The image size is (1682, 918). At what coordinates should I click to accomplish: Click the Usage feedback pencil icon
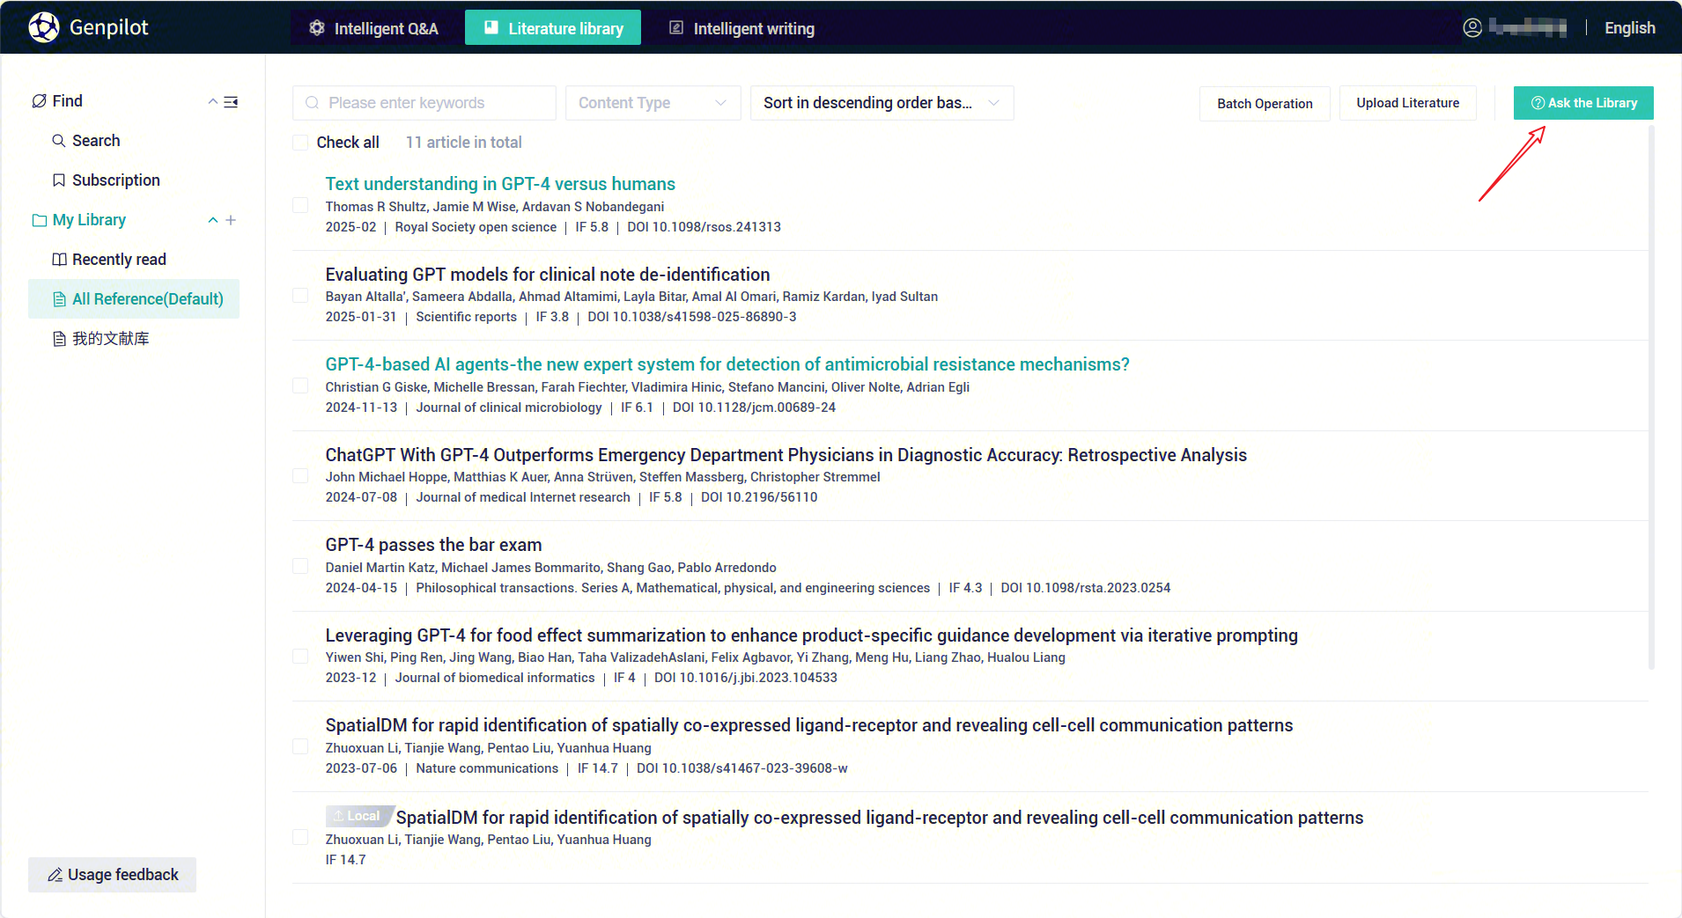point(55,875)
